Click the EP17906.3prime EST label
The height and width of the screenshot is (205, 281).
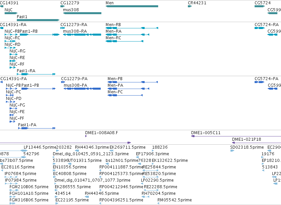[152, 154]
